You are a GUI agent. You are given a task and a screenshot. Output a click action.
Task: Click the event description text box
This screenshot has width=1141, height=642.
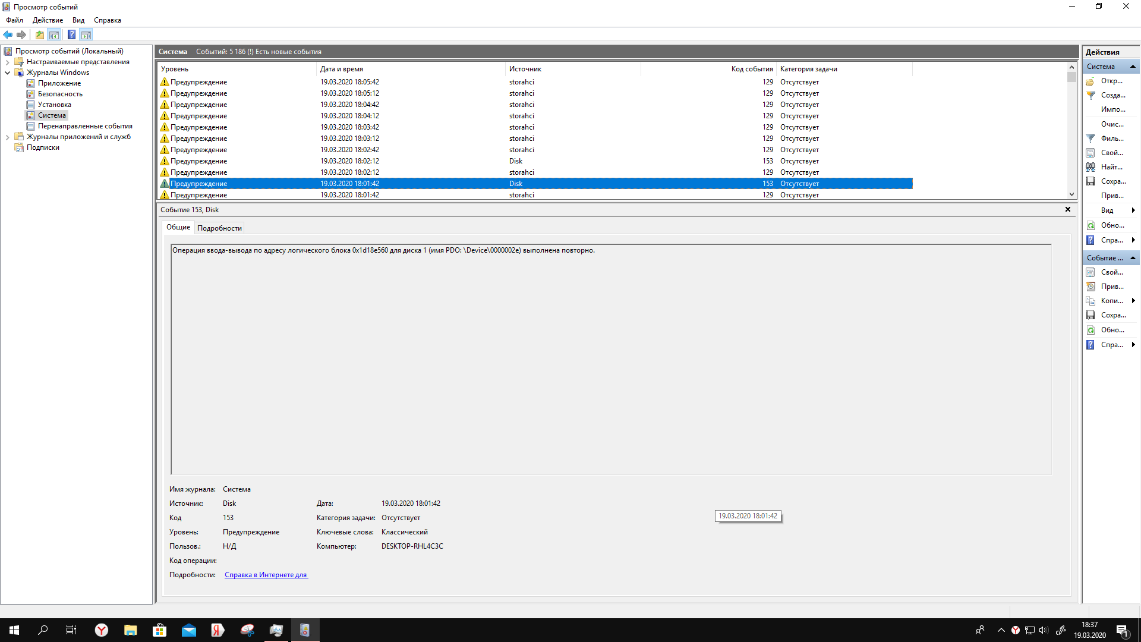(x=611, y=360)
